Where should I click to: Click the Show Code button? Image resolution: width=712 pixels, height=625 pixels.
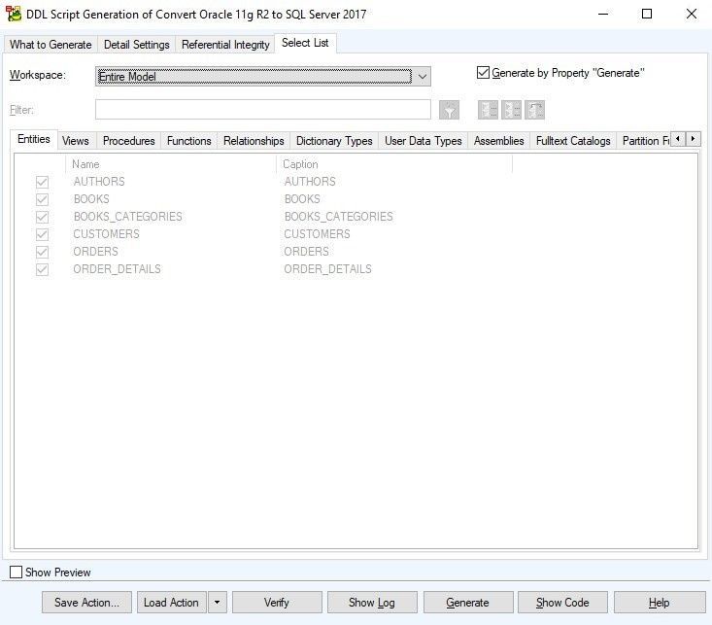click(x=562, y=603)
